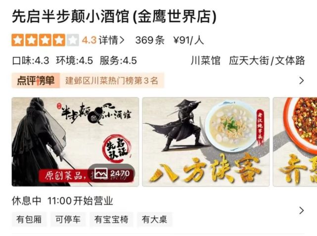This screenshot has width=317, height=236.
Task: Open the photo gallery icon showing 2470
Action: tap(112, 174)
